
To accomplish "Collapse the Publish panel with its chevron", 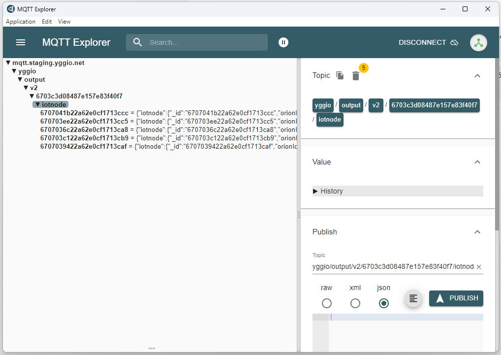I will [477, 232].
